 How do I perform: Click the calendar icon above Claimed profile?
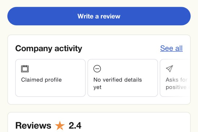[x=25, y=69]
